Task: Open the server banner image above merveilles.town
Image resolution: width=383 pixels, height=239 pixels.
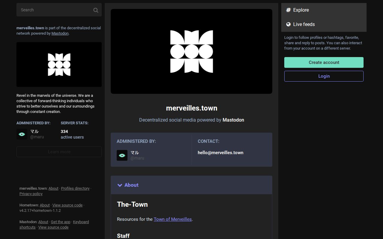Action: point(191,51)
